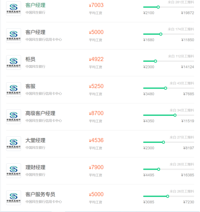Screen dimensions: 200x212
Task: Click the bank logo in the 理财经理 row
Action: [x=14, y=170]
